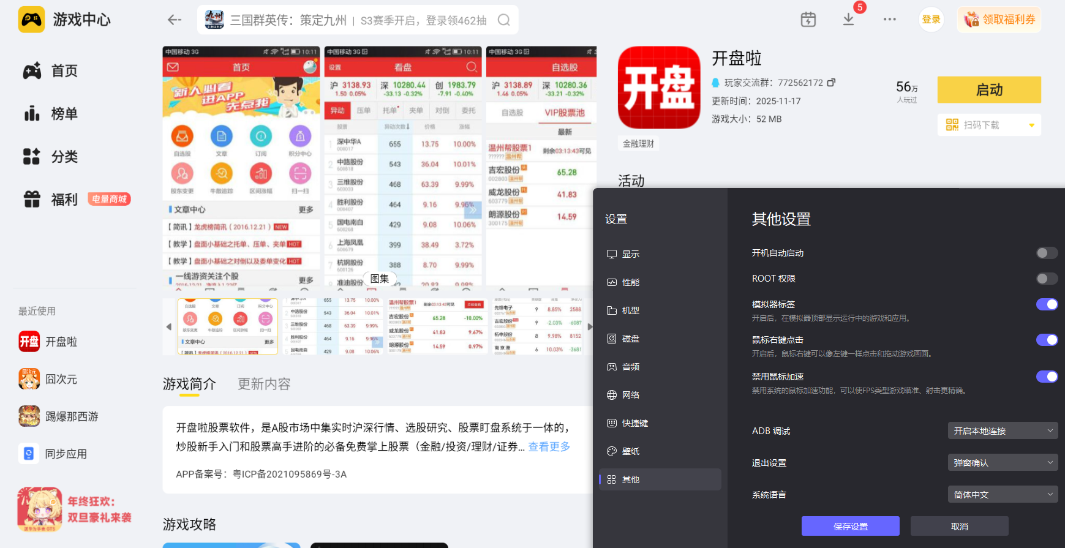The image size is (1065, 548).
Task: Click the 取消 button in settings
Action: pos(959,527)
